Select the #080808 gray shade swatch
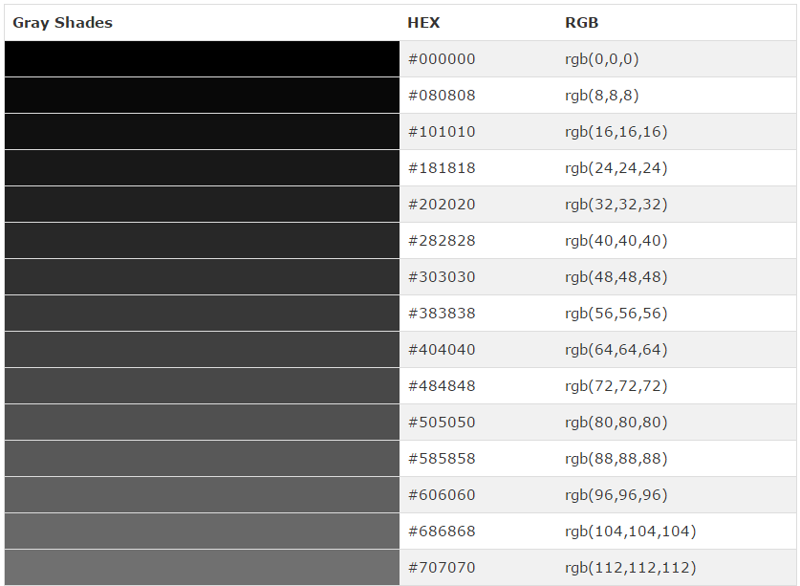The image size is (800, 586). coord(202,96)
